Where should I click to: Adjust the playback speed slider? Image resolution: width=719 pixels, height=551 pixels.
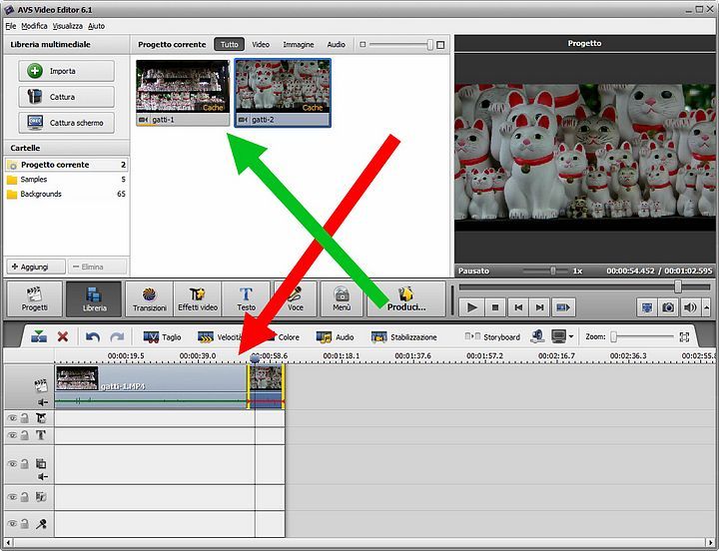(553, 271)
